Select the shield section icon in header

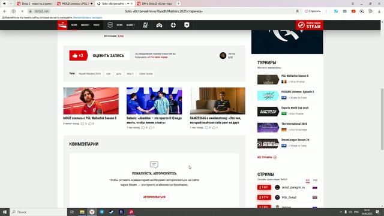(187, 25)
